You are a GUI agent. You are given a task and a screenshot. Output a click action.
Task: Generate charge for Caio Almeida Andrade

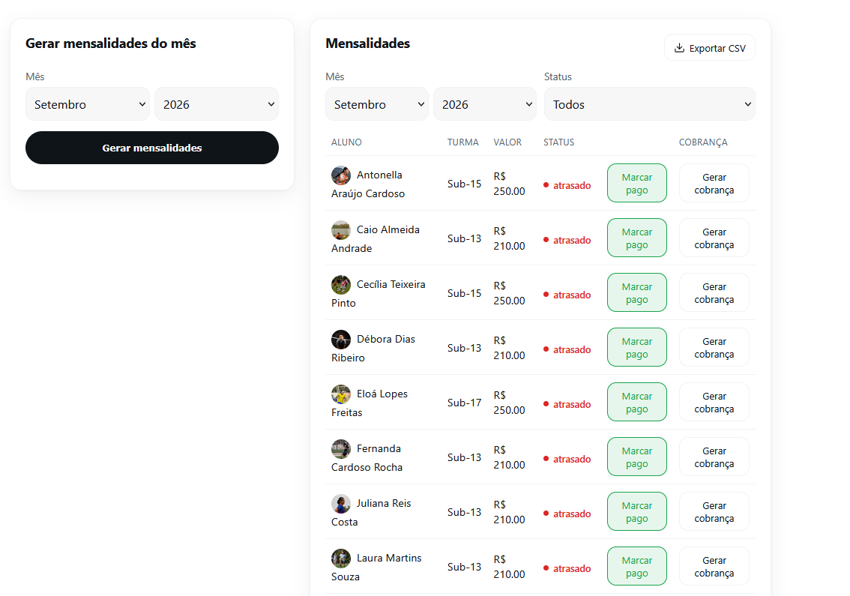point(714,238)
